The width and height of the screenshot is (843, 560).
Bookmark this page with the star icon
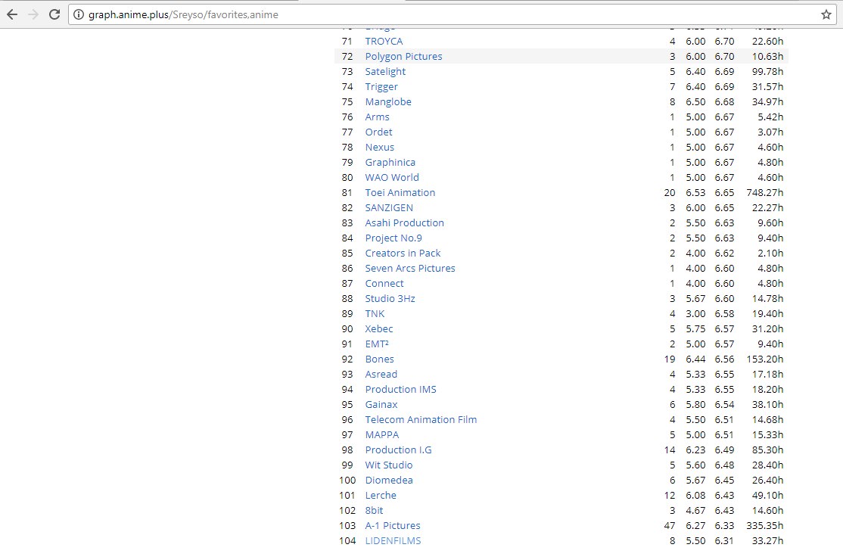coord(826,14)
